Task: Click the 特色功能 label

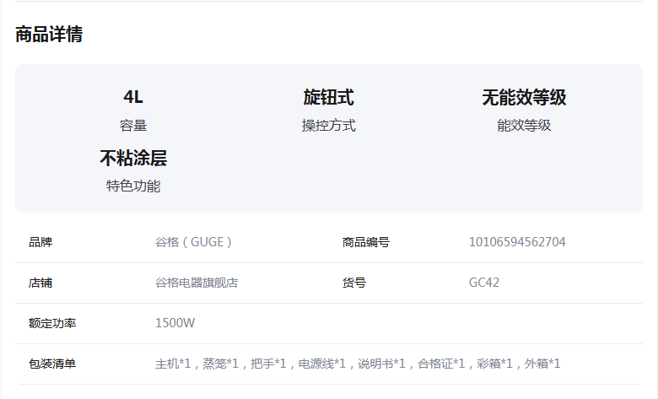Action: click(x=133, y=186)
